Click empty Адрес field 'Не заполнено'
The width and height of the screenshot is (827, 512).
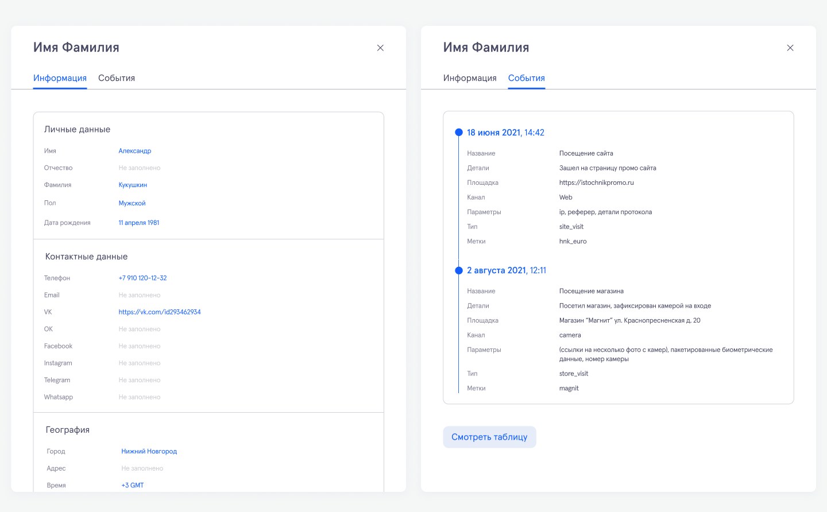[142, 468]
